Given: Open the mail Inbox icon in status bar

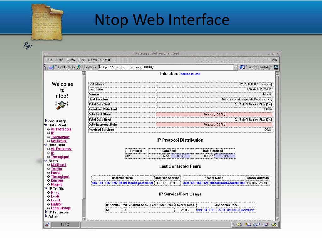Looking at the screenshot, I should point(248,225).
